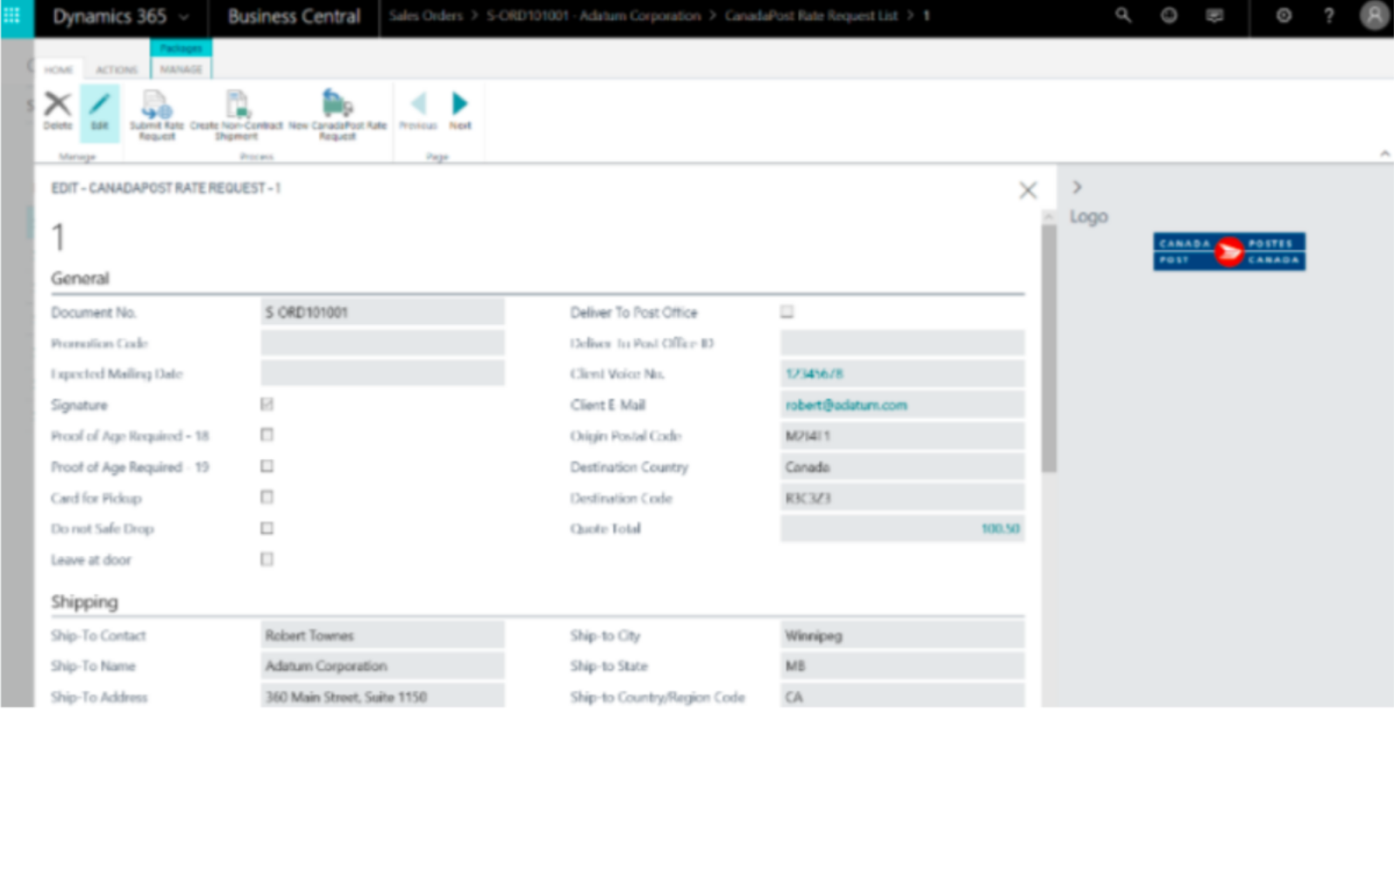This screenshot has height=871, width=1394.
Task: Click Sales Orders breadcrumb
Action: 426,16
